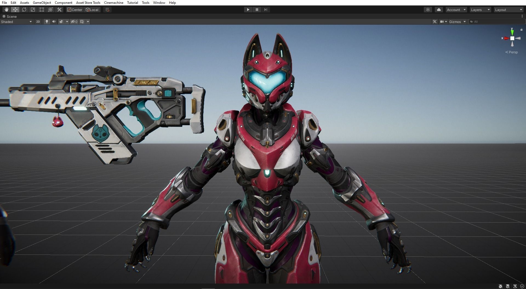Image resolution: width=526 pixels, height=289 pixels.
Task: Click the gray bottom axis cone
Action: 512,44
